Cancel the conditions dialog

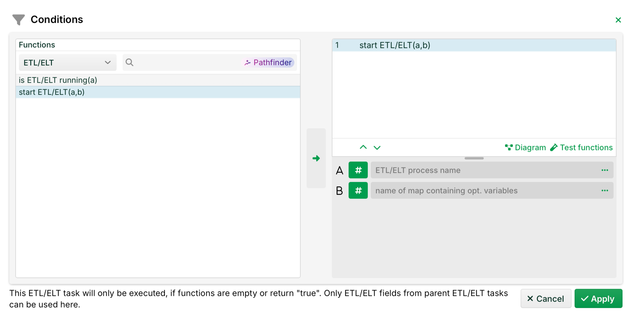(546, 299)
